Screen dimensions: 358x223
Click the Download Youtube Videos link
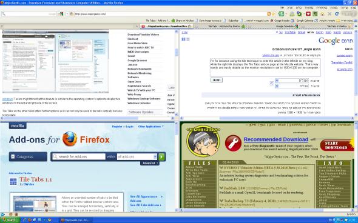point(143,35)
